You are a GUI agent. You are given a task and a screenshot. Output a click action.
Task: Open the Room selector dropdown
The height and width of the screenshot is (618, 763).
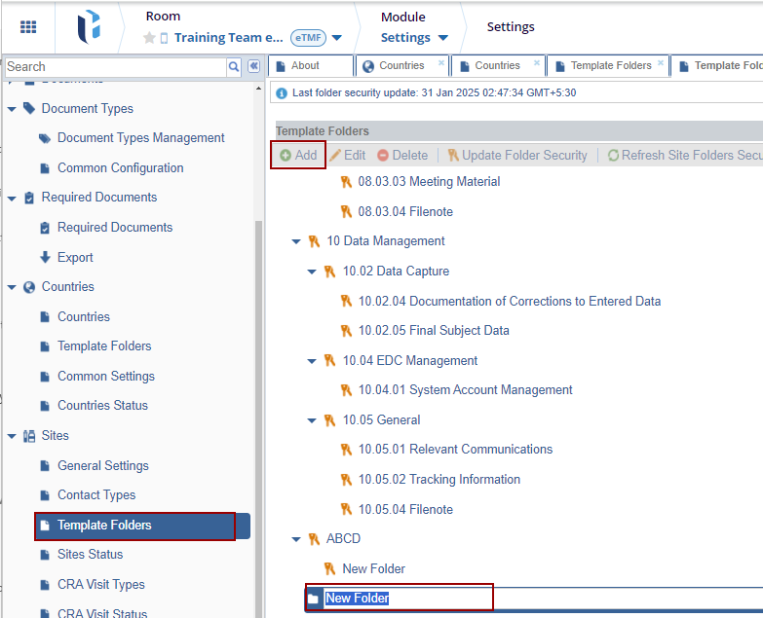click(x=336, y=38)
